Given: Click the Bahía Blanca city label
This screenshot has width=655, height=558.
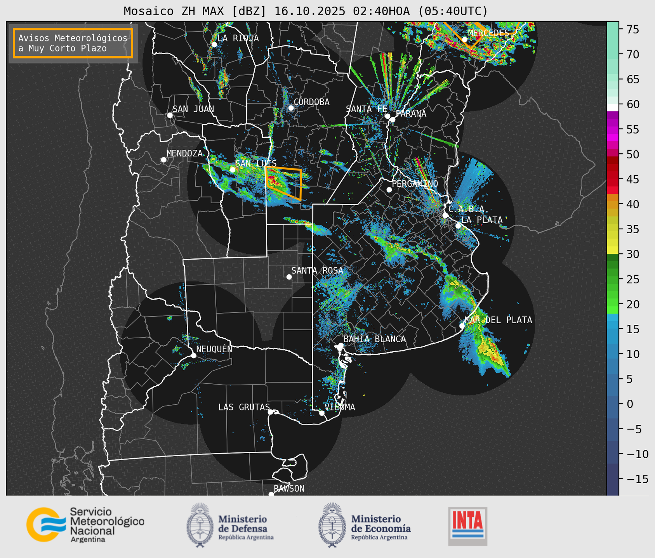Looking at the screenshot, I should click(374, 339).
